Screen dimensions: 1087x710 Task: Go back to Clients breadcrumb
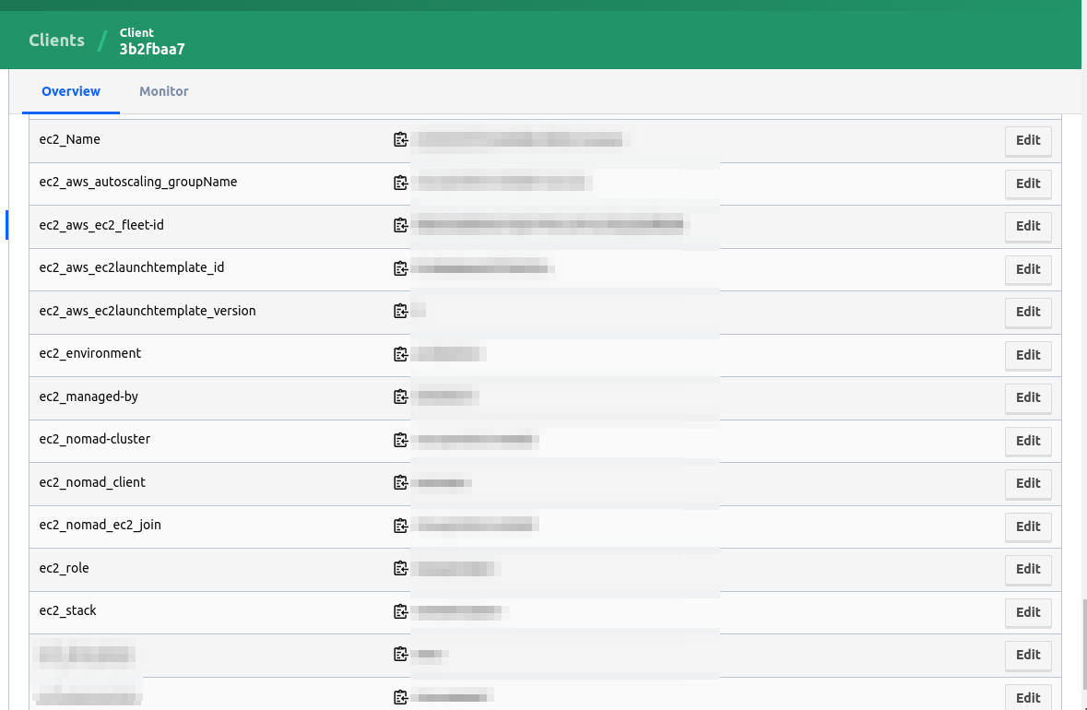click(x=57, y=41)
